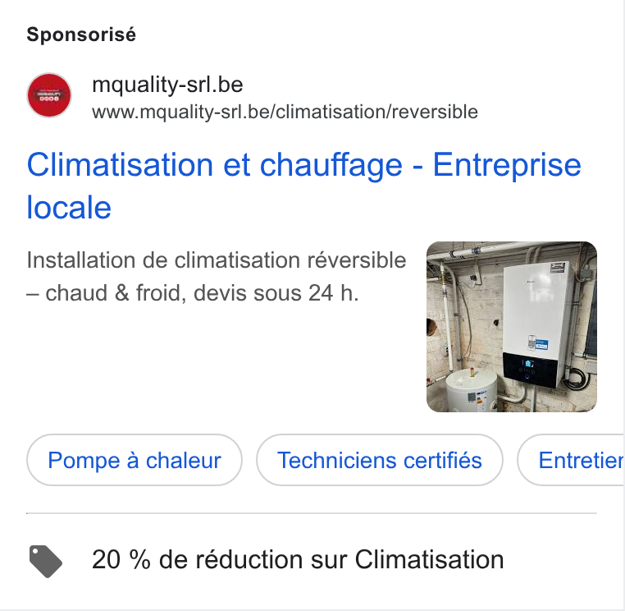The image size is (625, 611).
Task: Click the "20 % de réduction sur Climatisation" offer
Action: click(298, 559)
